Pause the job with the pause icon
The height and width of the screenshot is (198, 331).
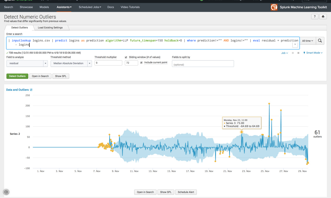click(293, 53)
